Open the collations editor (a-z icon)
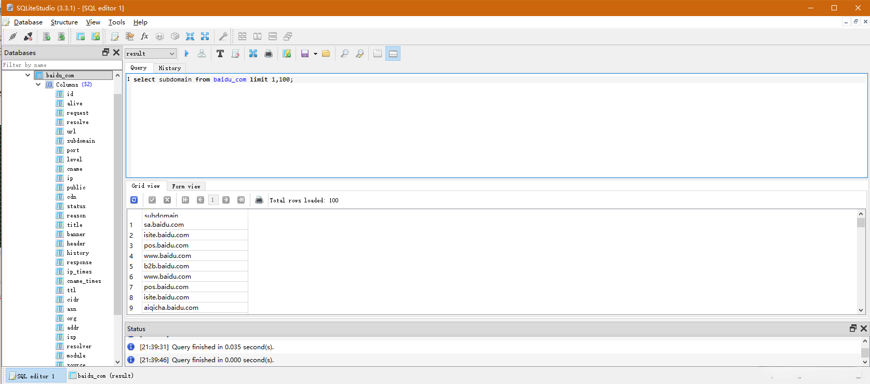The width and height of the screenshot is (870, 384). (x=160, y=36)
